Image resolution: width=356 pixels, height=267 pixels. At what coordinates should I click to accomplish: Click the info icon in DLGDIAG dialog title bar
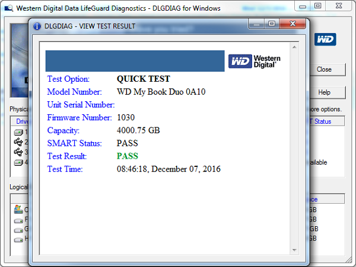coord(37,26)
